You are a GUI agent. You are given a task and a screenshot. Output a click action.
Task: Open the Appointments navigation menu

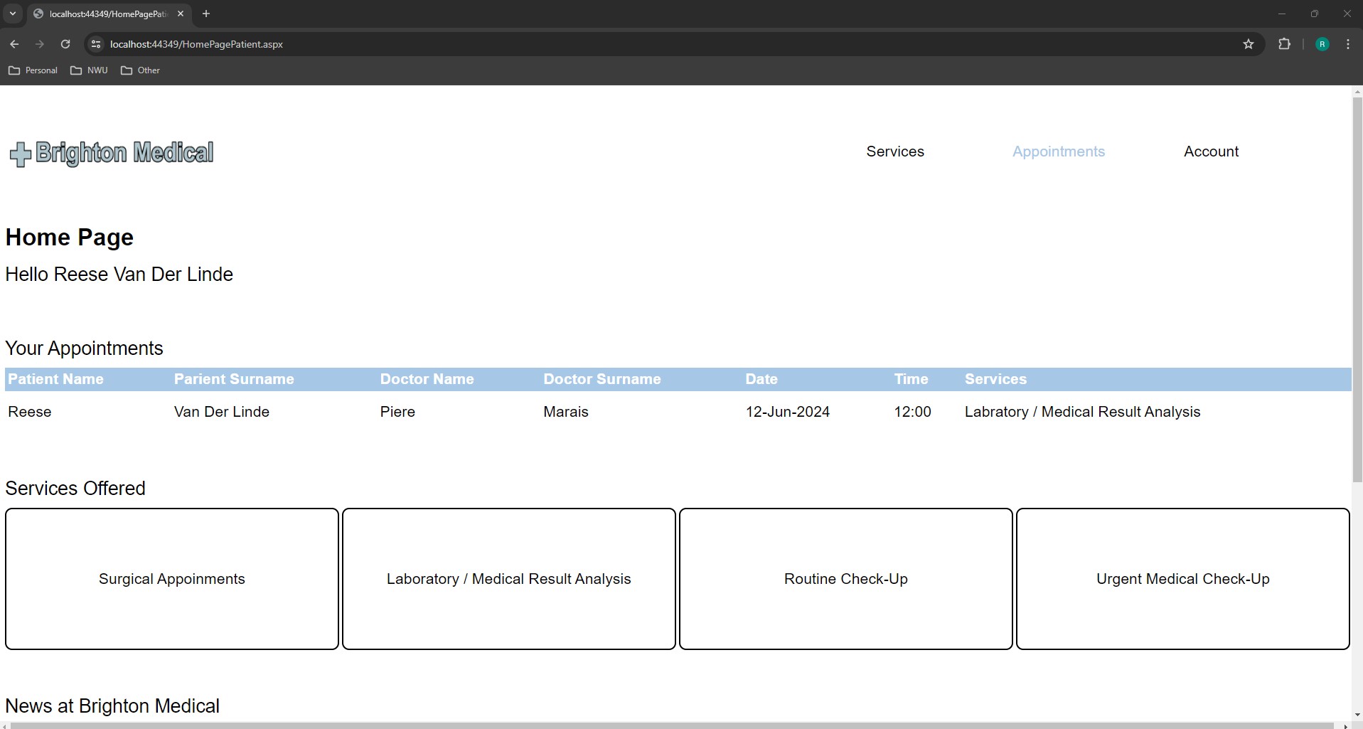click(x=1059, y=151)
